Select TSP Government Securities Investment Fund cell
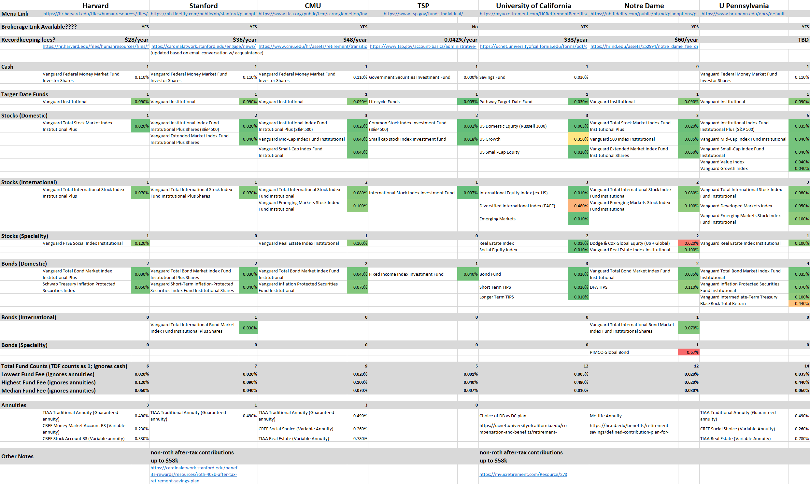 (x=413, y=77)
